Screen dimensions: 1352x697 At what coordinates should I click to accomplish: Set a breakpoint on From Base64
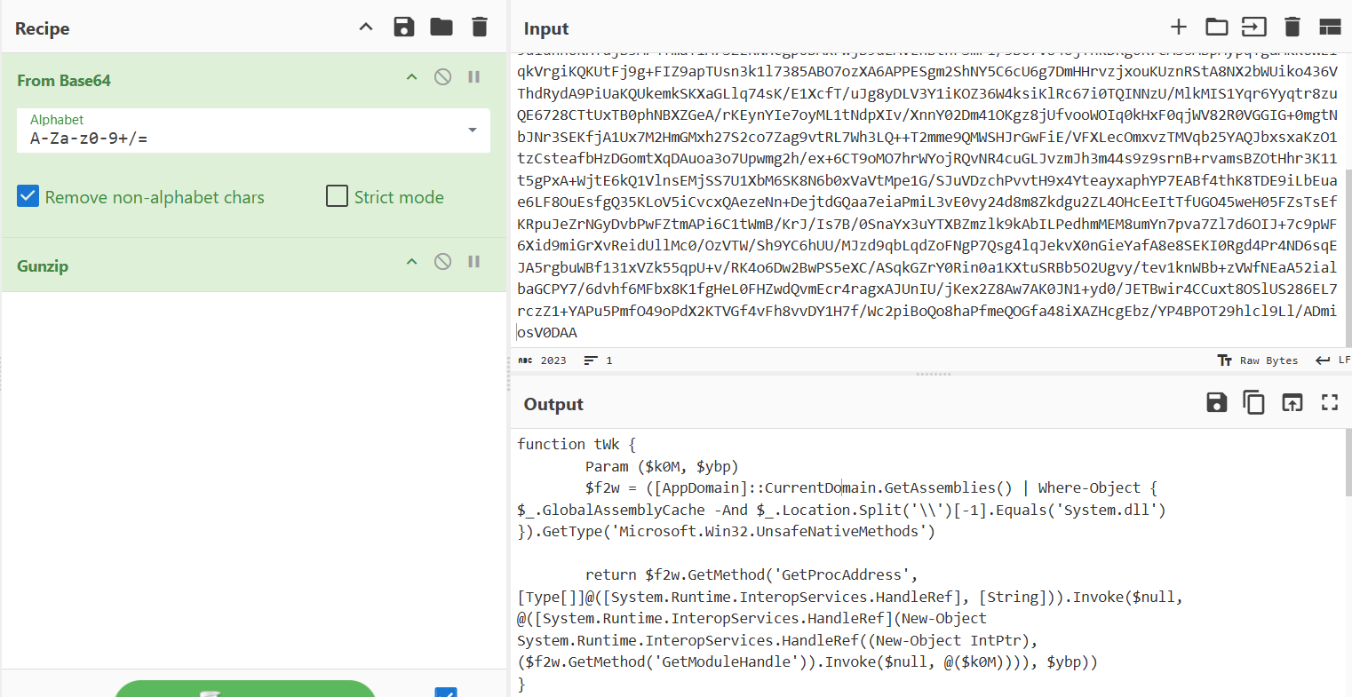tap(474, 77)
